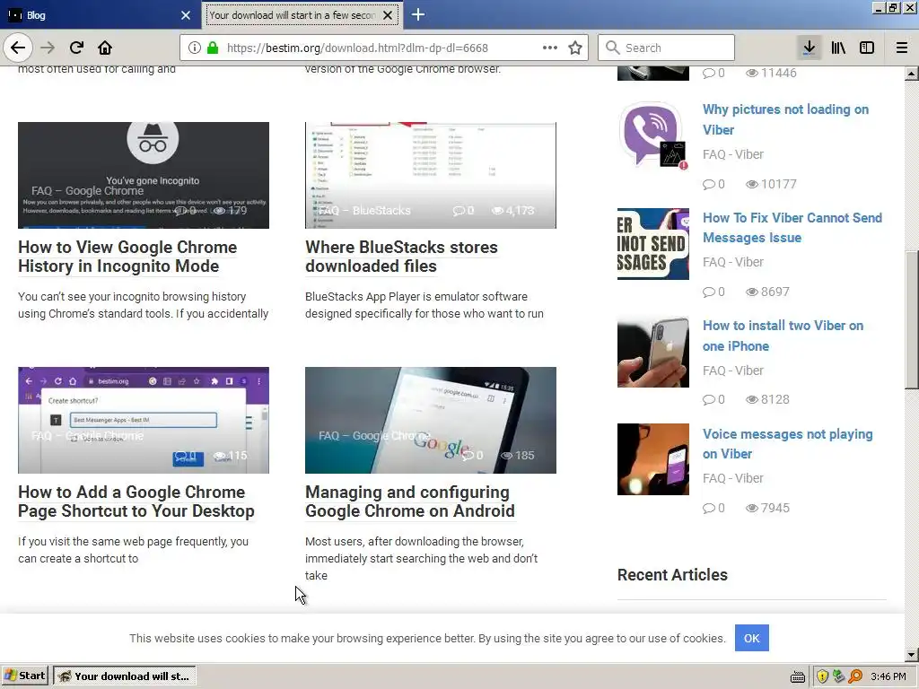The width and height of the screenshot is (919, 689).
Task: Click the page scrollbar down arrow
Action: [x=912, y=655]
